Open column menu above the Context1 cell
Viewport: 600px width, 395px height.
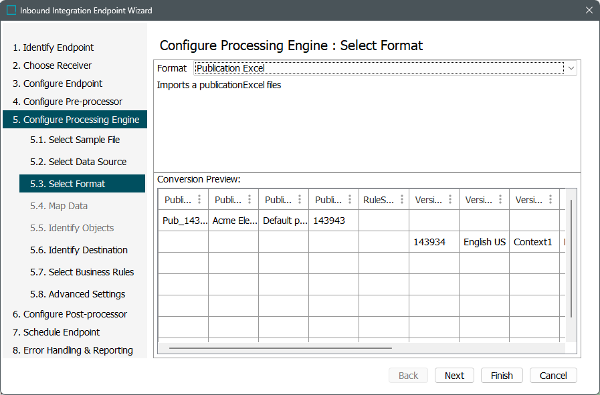coord(551,200)
